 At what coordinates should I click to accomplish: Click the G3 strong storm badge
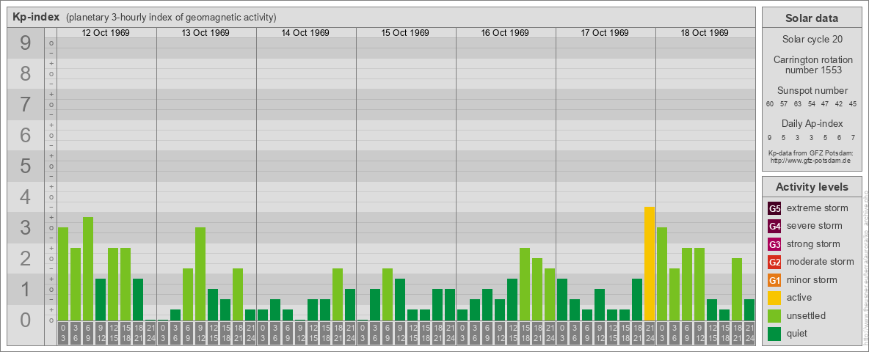tap(775, 244)
